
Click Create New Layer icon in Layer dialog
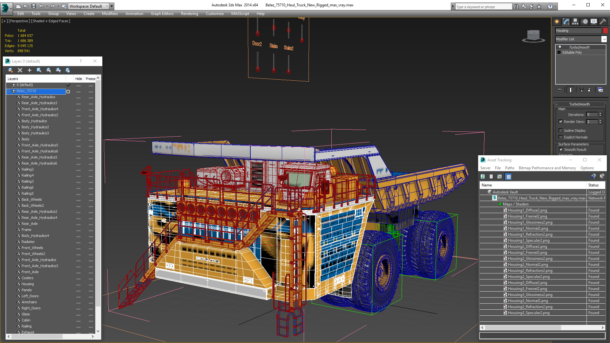click(x=10, y=70)
